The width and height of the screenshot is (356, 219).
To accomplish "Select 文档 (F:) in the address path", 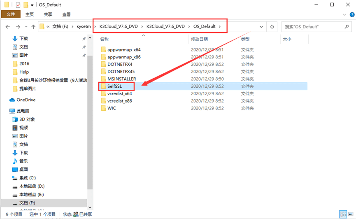I will click(60, 27).
